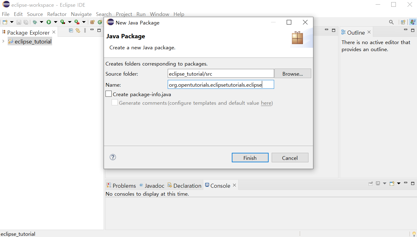Switch to the Javadoc tab
Screen dimensions: 417x237
pos(152,185)
